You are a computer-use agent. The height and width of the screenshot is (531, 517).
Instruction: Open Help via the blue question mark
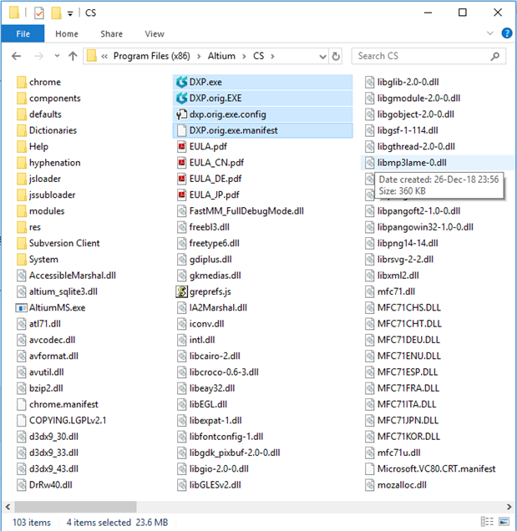[507, 33]
